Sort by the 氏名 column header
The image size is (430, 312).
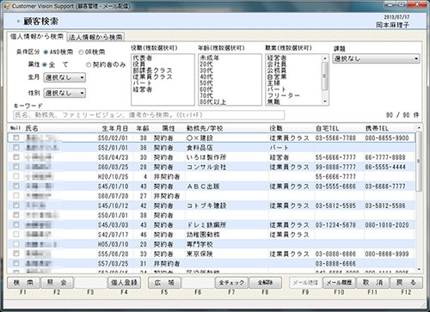pos(32,128)
